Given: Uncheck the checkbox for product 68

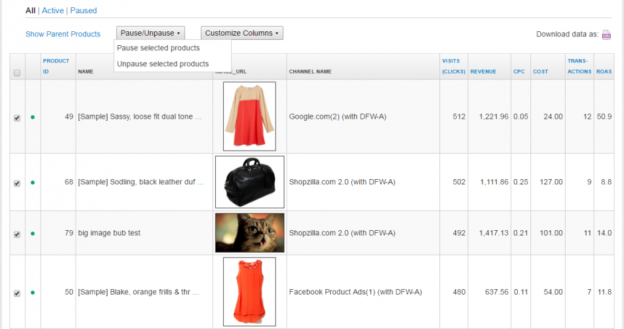Looking at the screenshot, I should (x=17, y=183).
